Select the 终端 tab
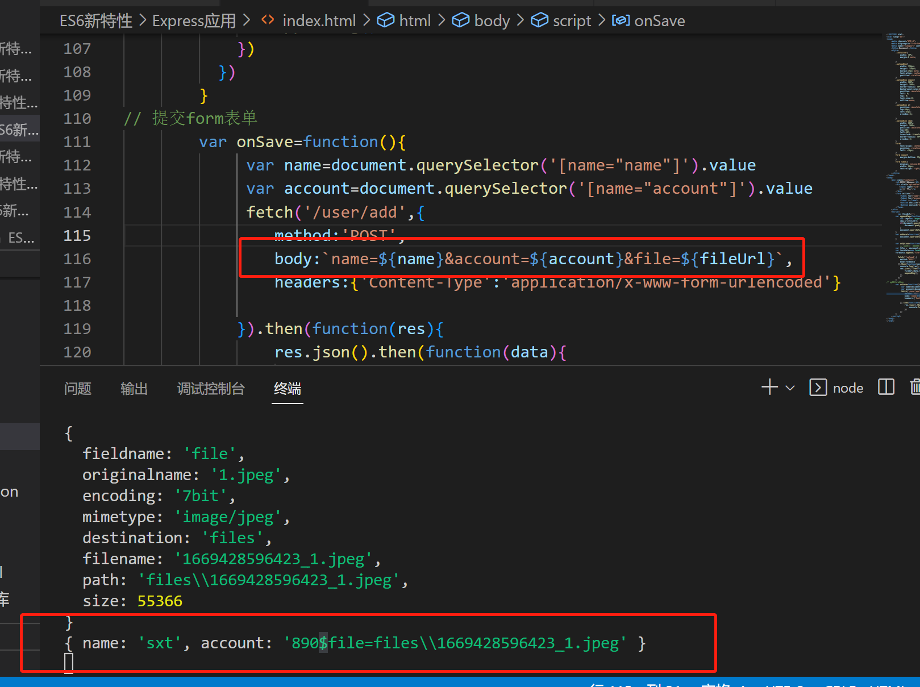Image resolution: width=920 pixels, height=687 pixels. [288, 389]
